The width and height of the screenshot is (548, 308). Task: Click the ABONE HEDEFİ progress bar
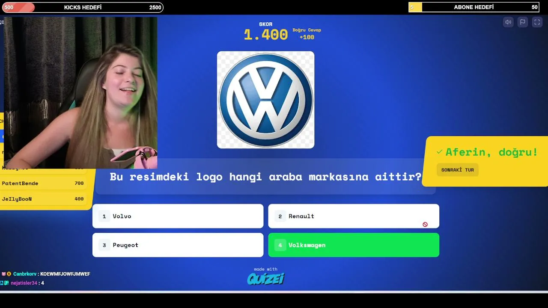(474, 7)
